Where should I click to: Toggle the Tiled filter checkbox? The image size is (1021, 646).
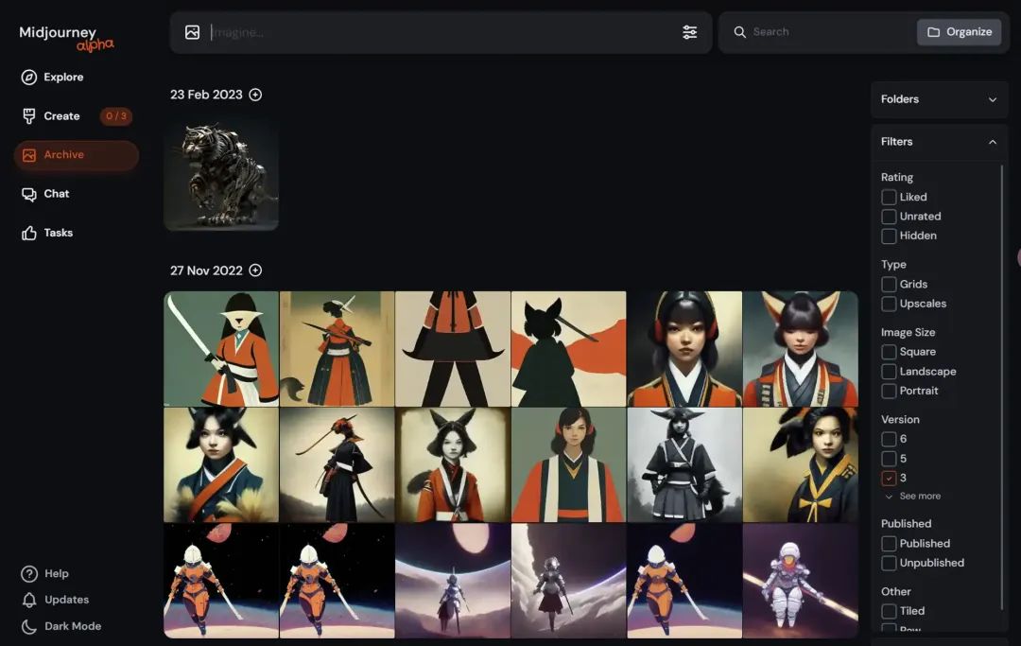click(x=888, y=611)
